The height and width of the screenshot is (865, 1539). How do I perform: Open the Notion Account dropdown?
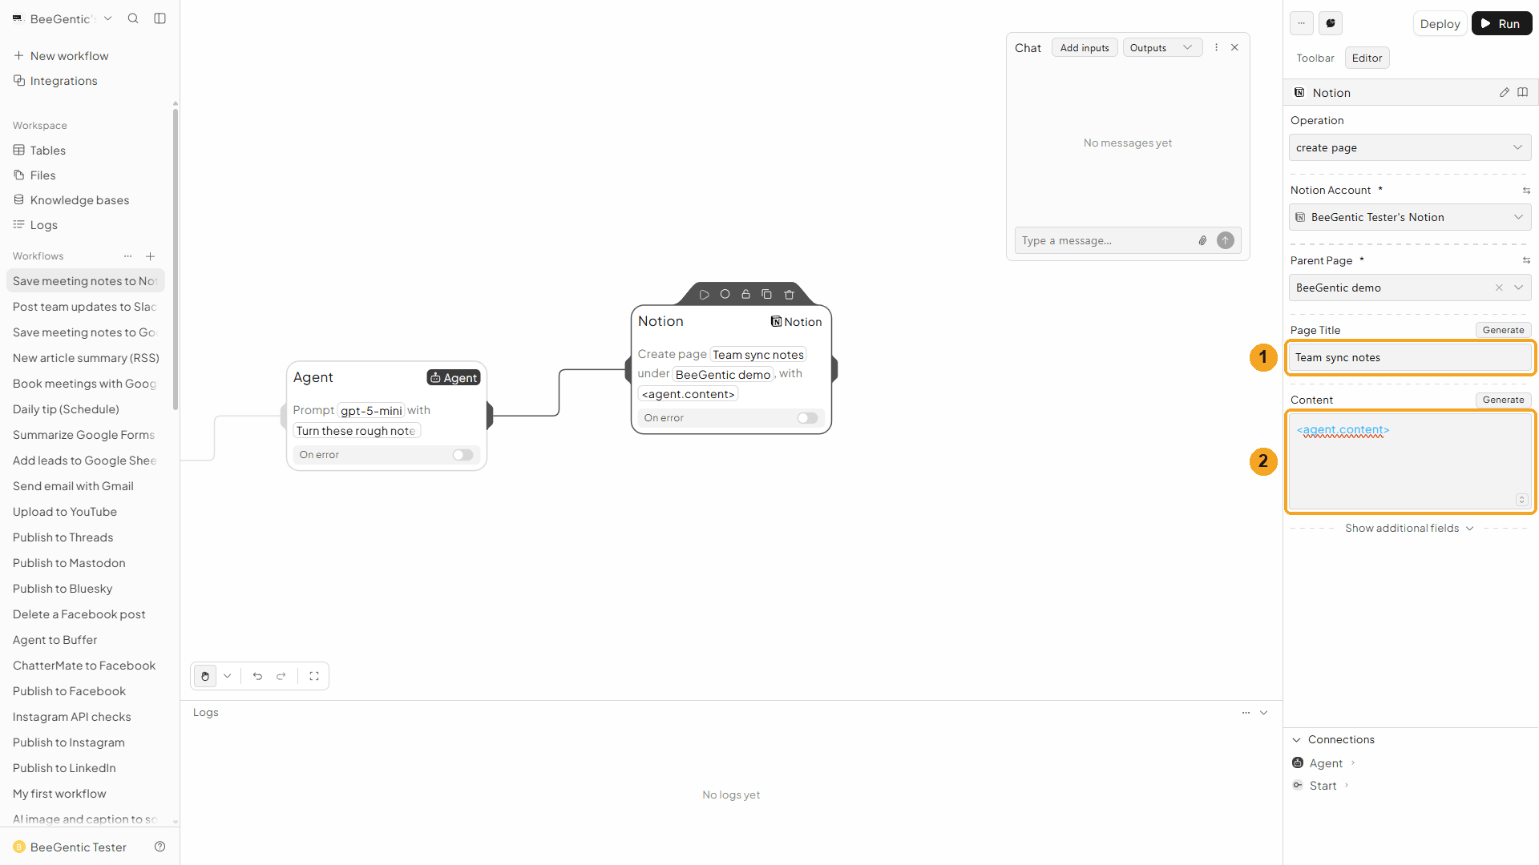click(x=1410, y=217)
